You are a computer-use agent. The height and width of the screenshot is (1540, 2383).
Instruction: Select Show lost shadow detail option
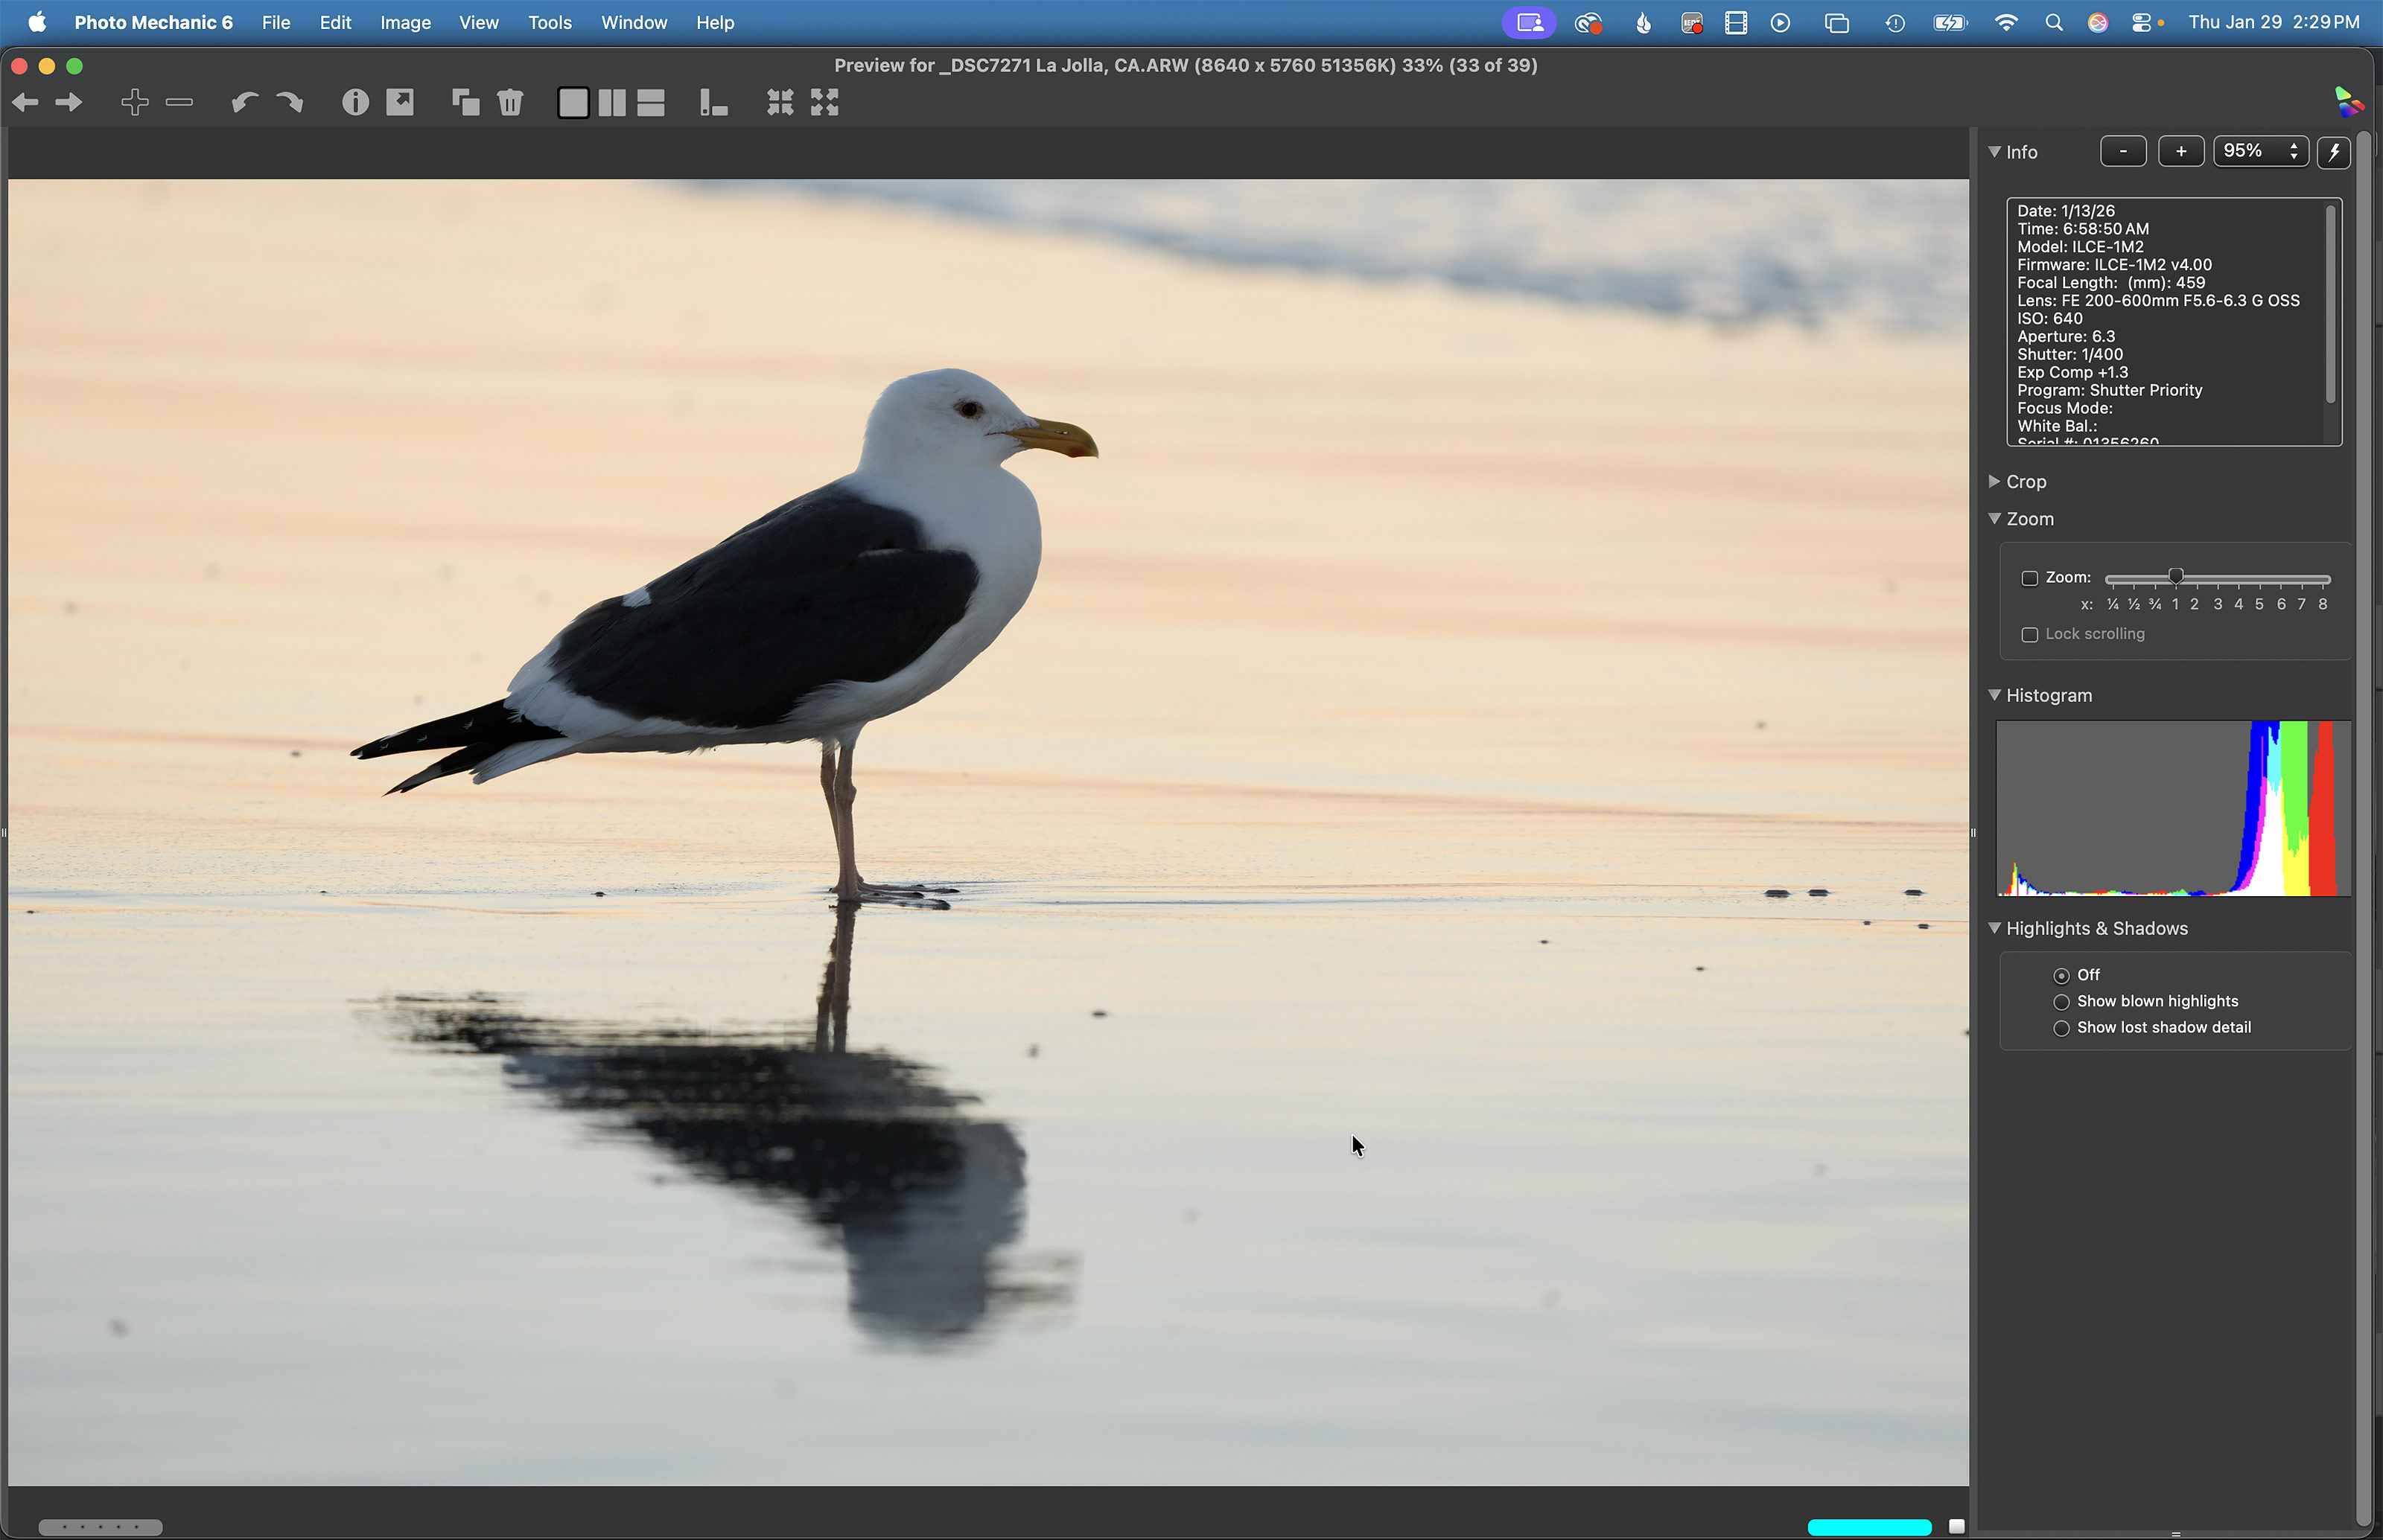pyautogui.click(x=2061, y=1028)
